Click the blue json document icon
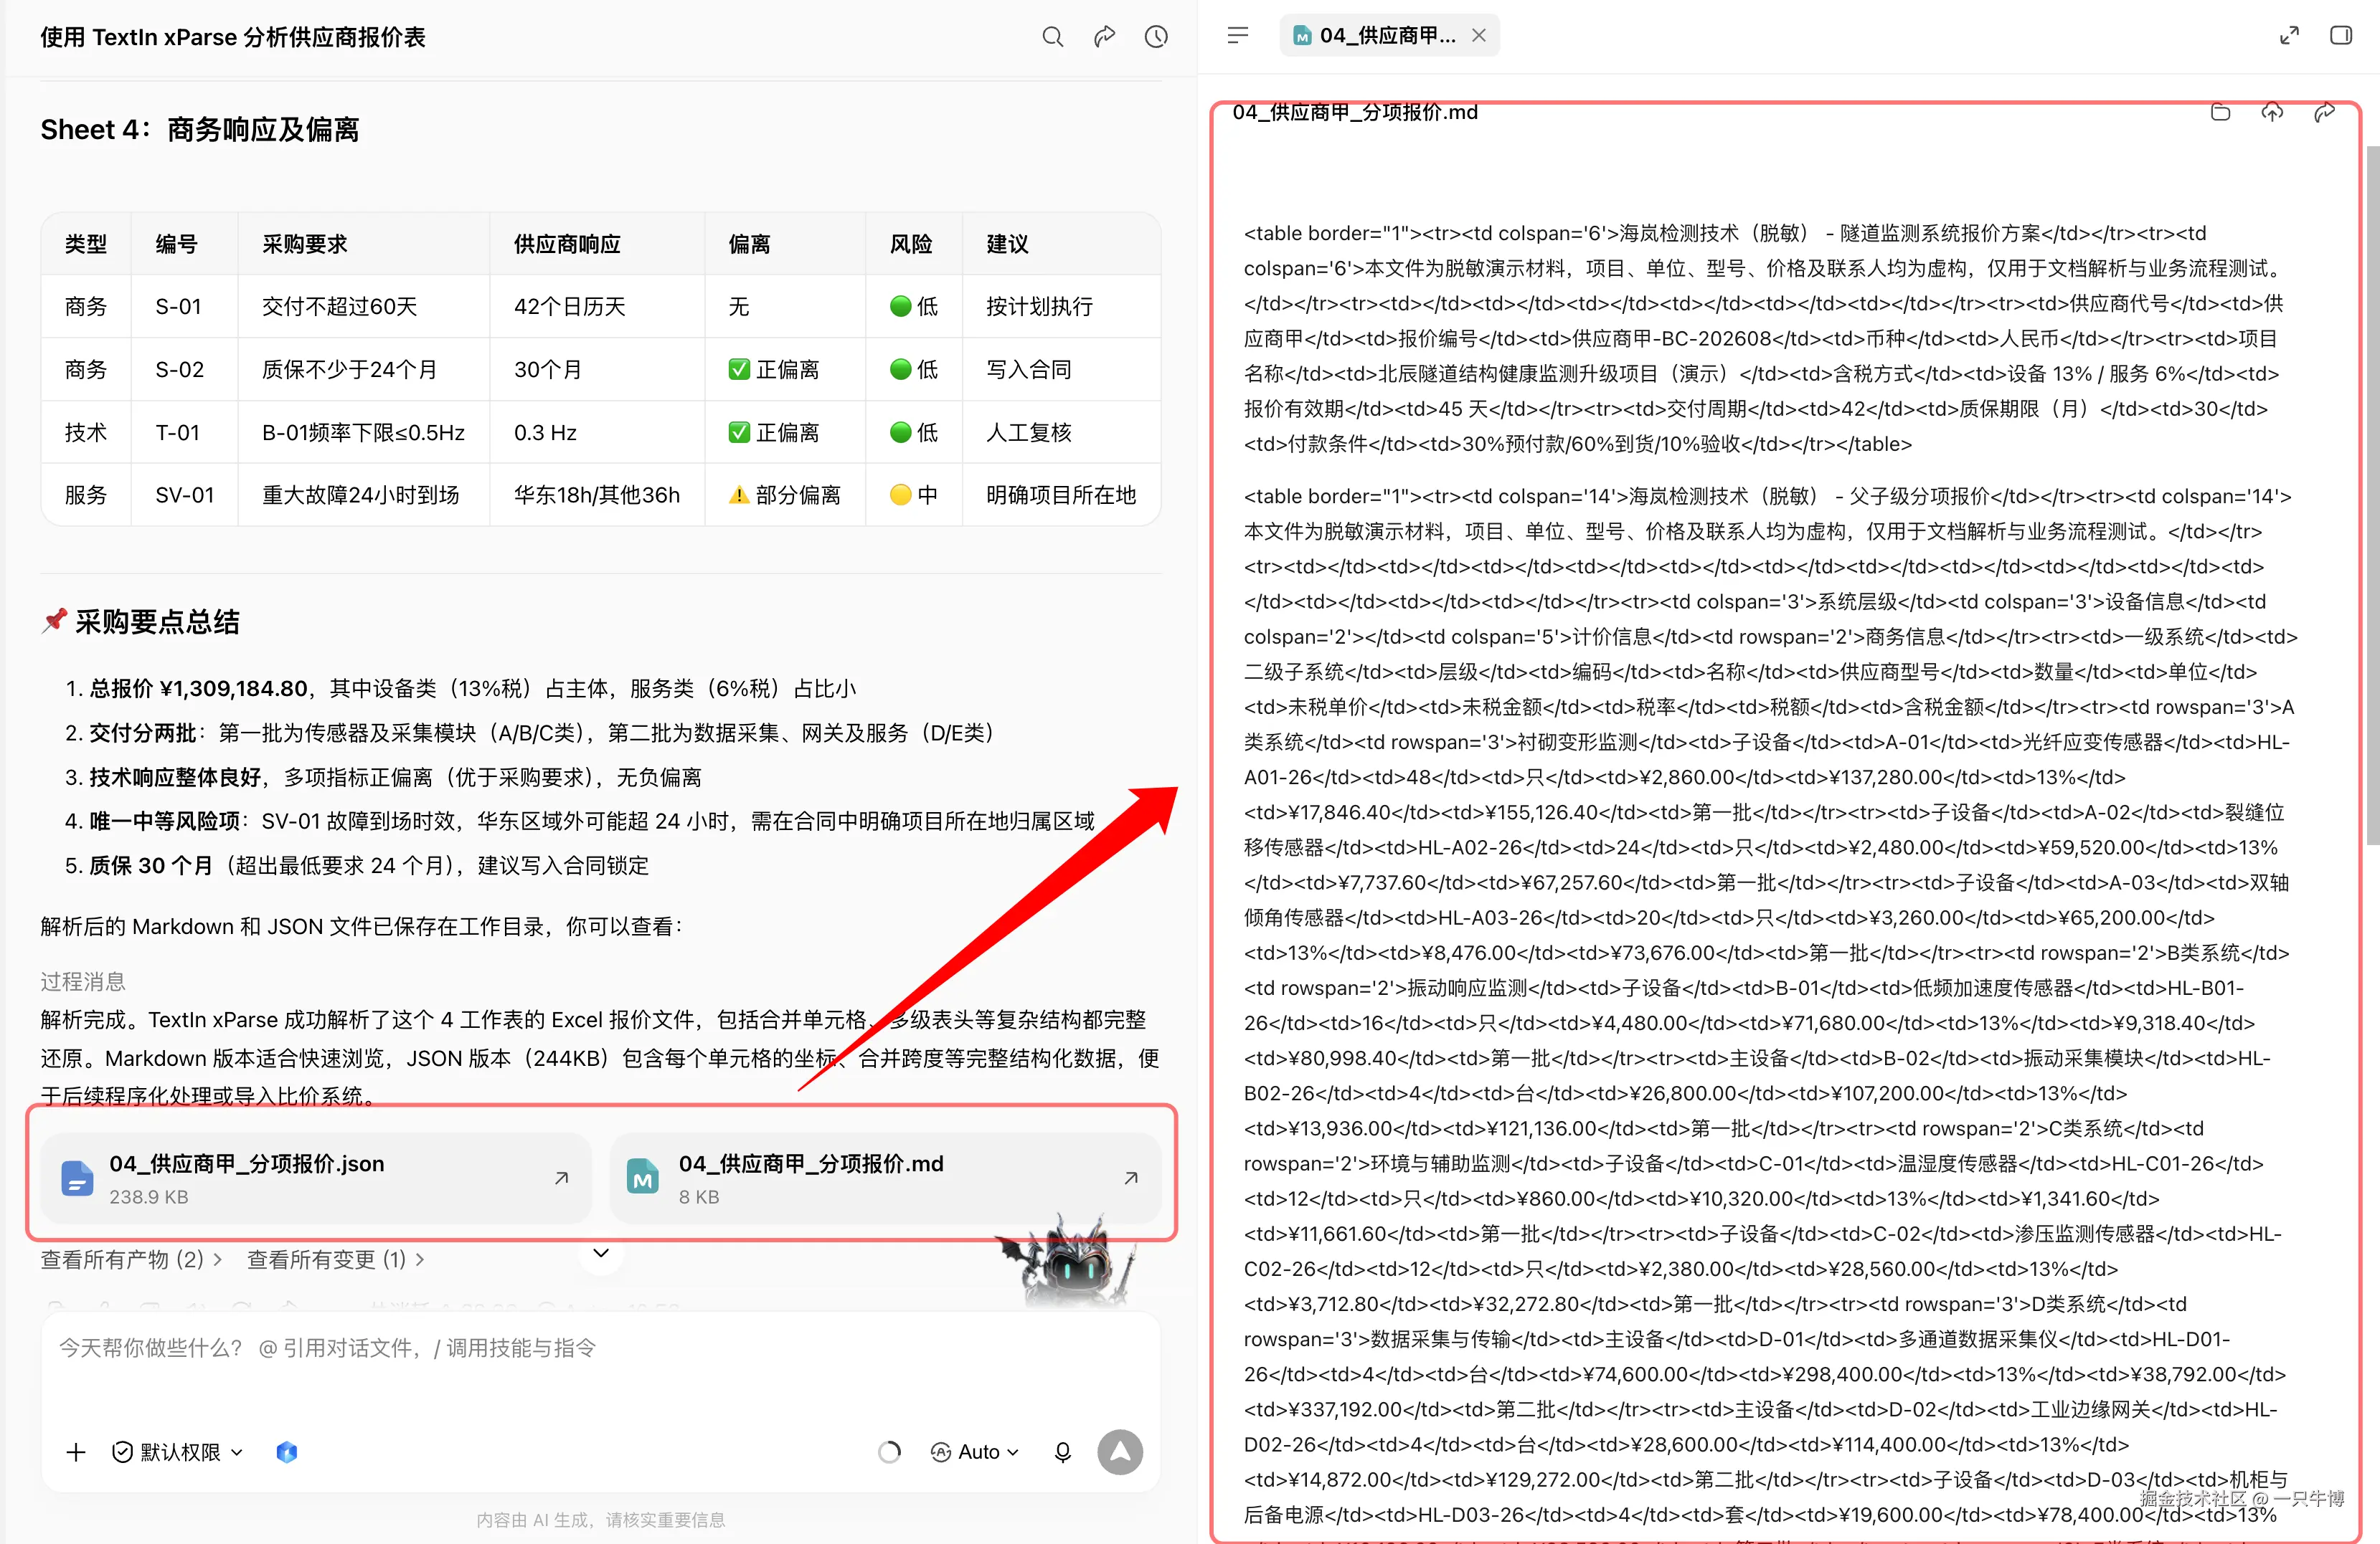The width and height of the screenshot is (2380, 1544). (x=77, y=1178)
